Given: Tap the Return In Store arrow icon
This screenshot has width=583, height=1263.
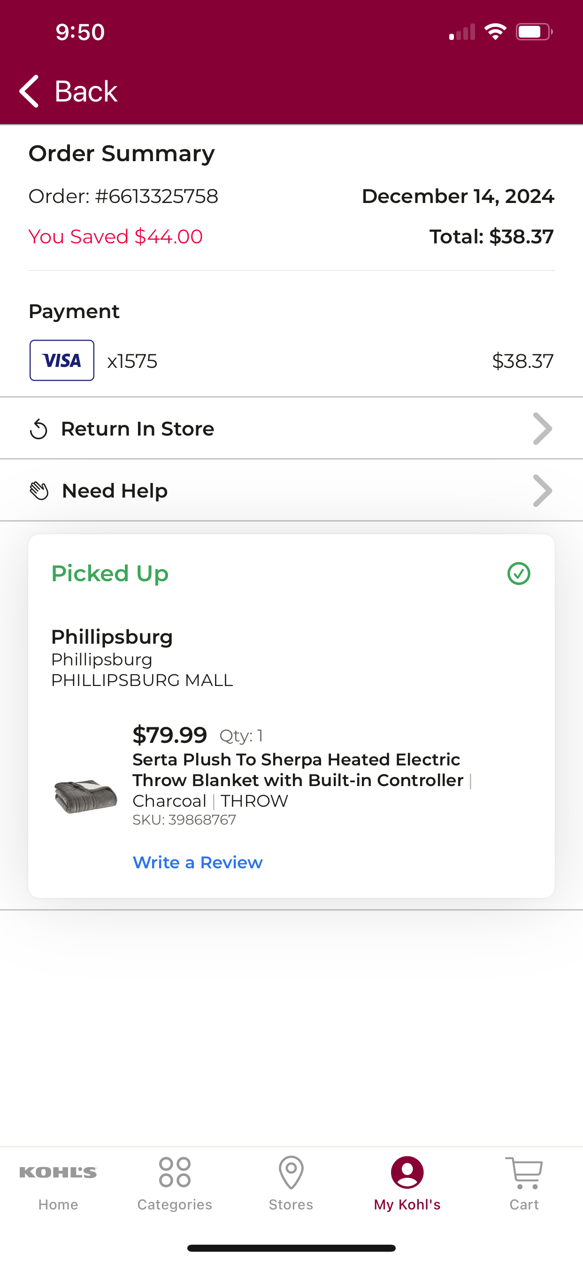Looking at the screenshot, I should point(38,429).
